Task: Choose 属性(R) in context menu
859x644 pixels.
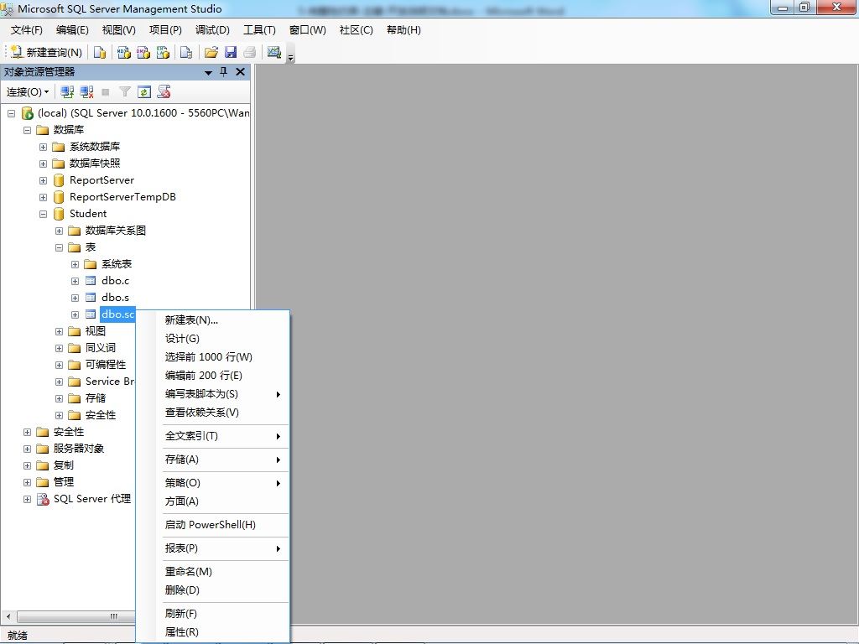Action: point(212,632)
